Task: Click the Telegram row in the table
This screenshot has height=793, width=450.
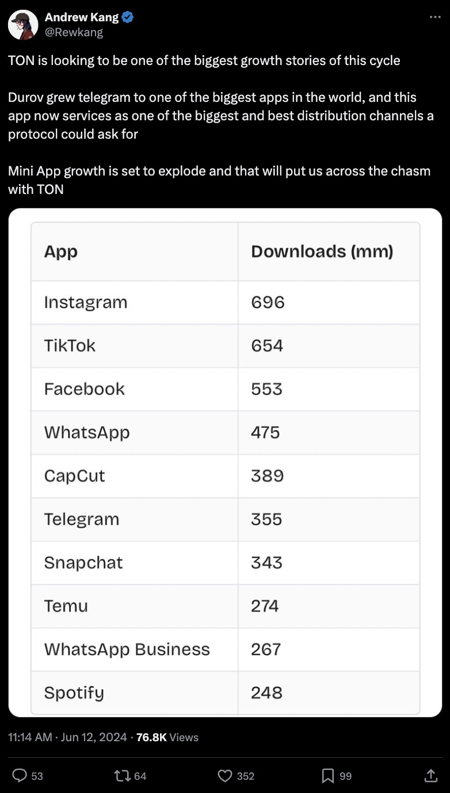Action: point(82,519)
